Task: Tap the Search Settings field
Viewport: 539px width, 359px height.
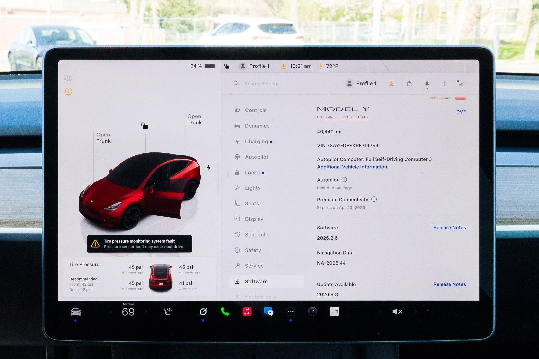Action: [x=262, y=84]
